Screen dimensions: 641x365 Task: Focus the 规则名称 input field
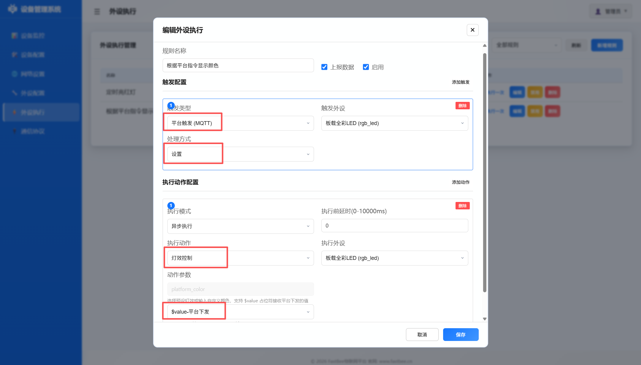point(238,65)
